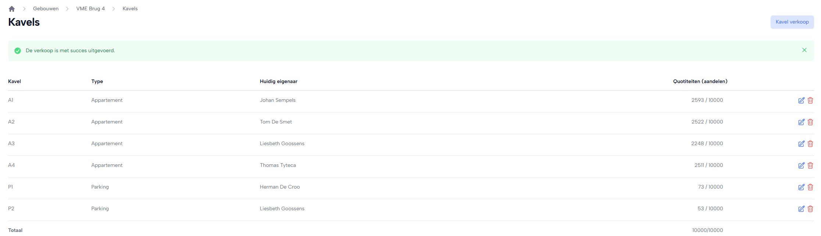
Task: Remove kavel A3 with trash icon
Action: tap(810, 144)
